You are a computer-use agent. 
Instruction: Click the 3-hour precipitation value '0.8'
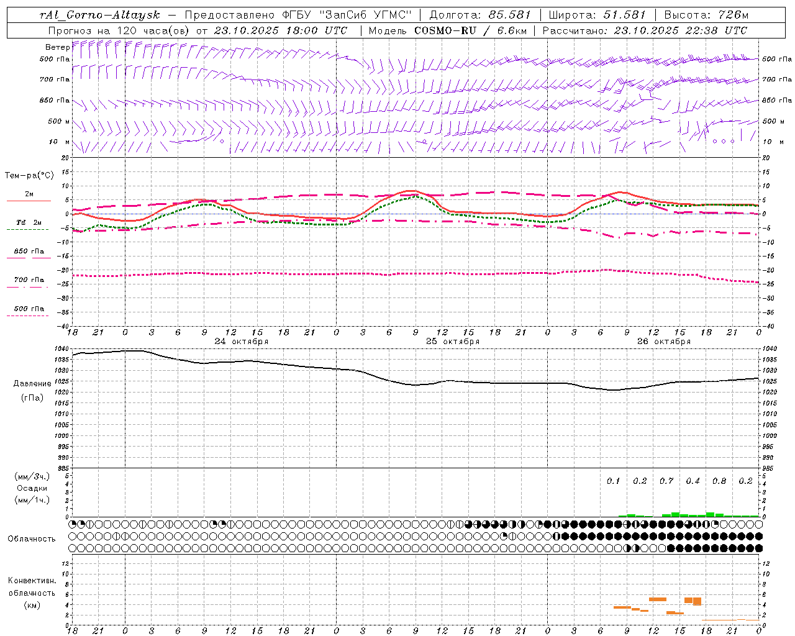(719, 481)
